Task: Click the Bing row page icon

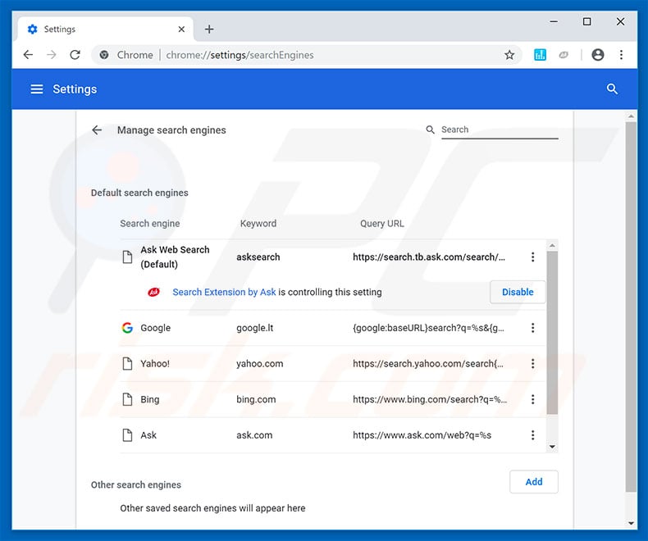Action: (127, 399)
